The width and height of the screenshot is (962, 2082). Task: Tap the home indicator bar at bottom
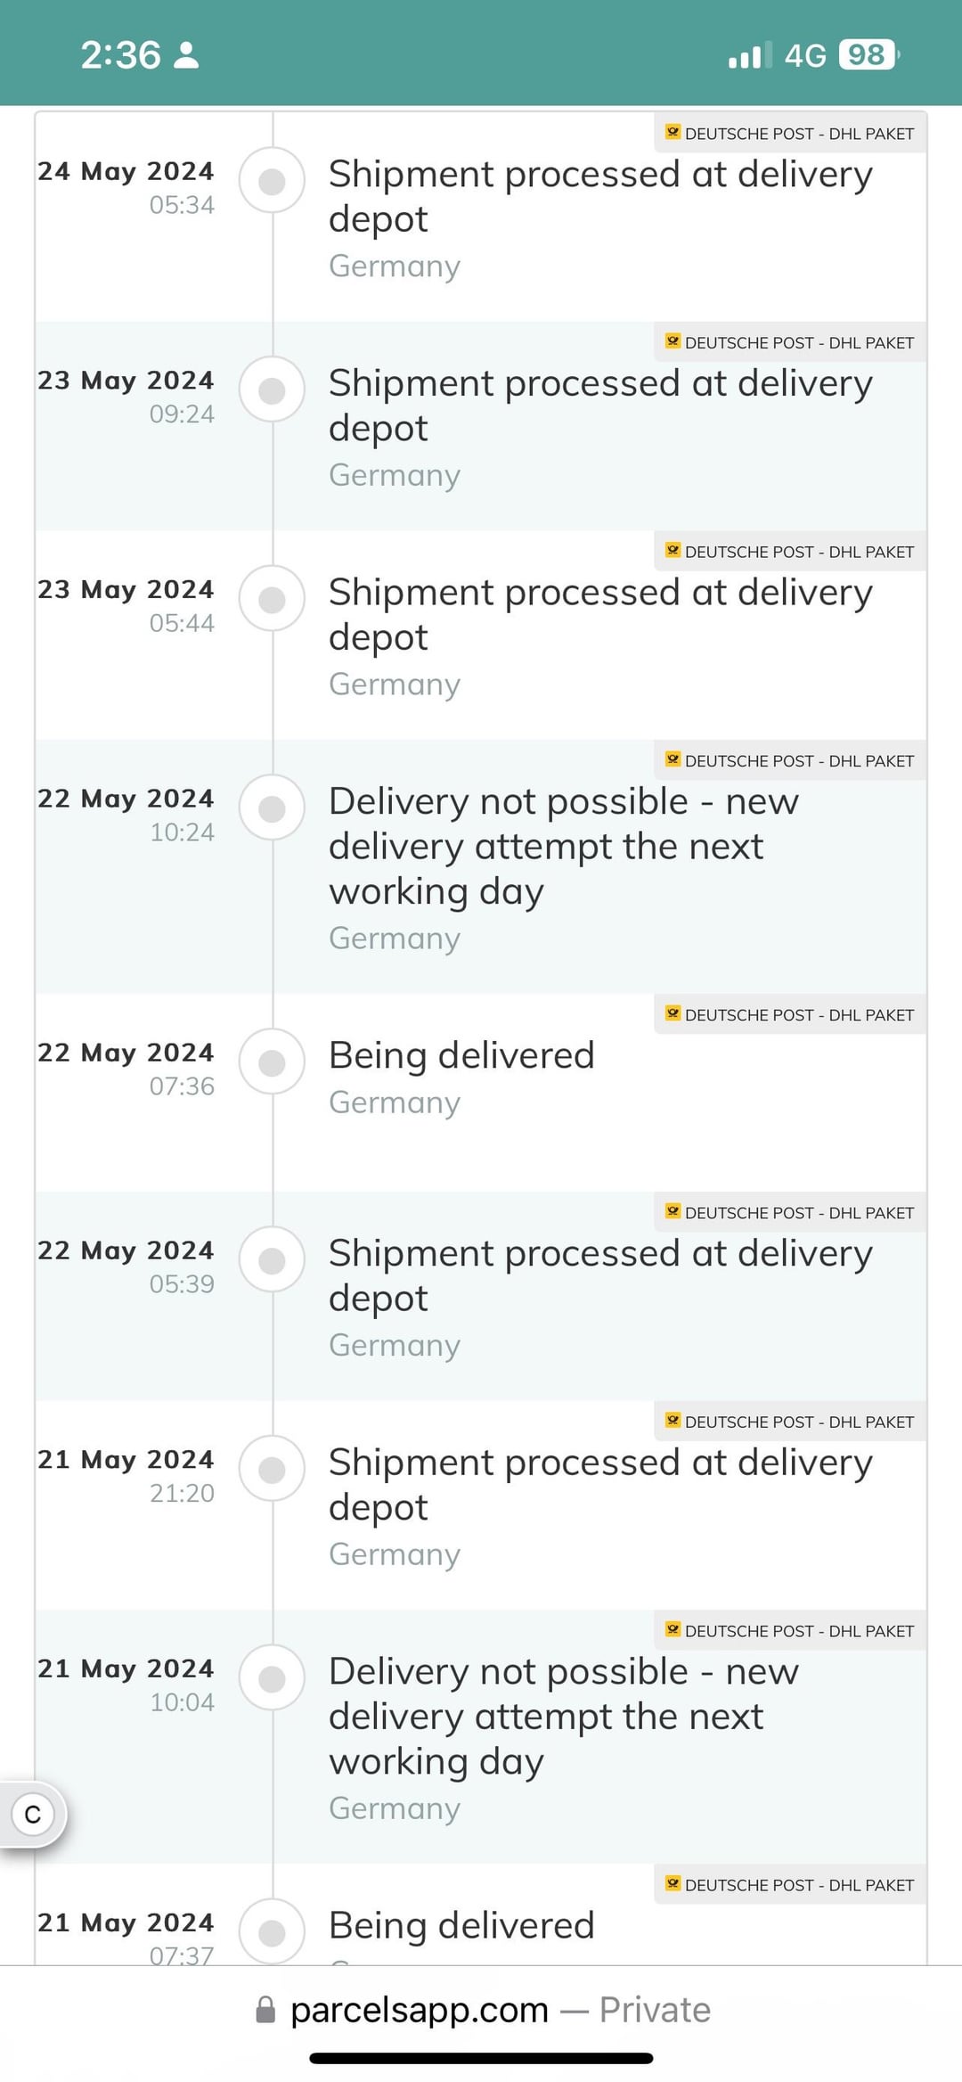click(x=481, y=2058)
